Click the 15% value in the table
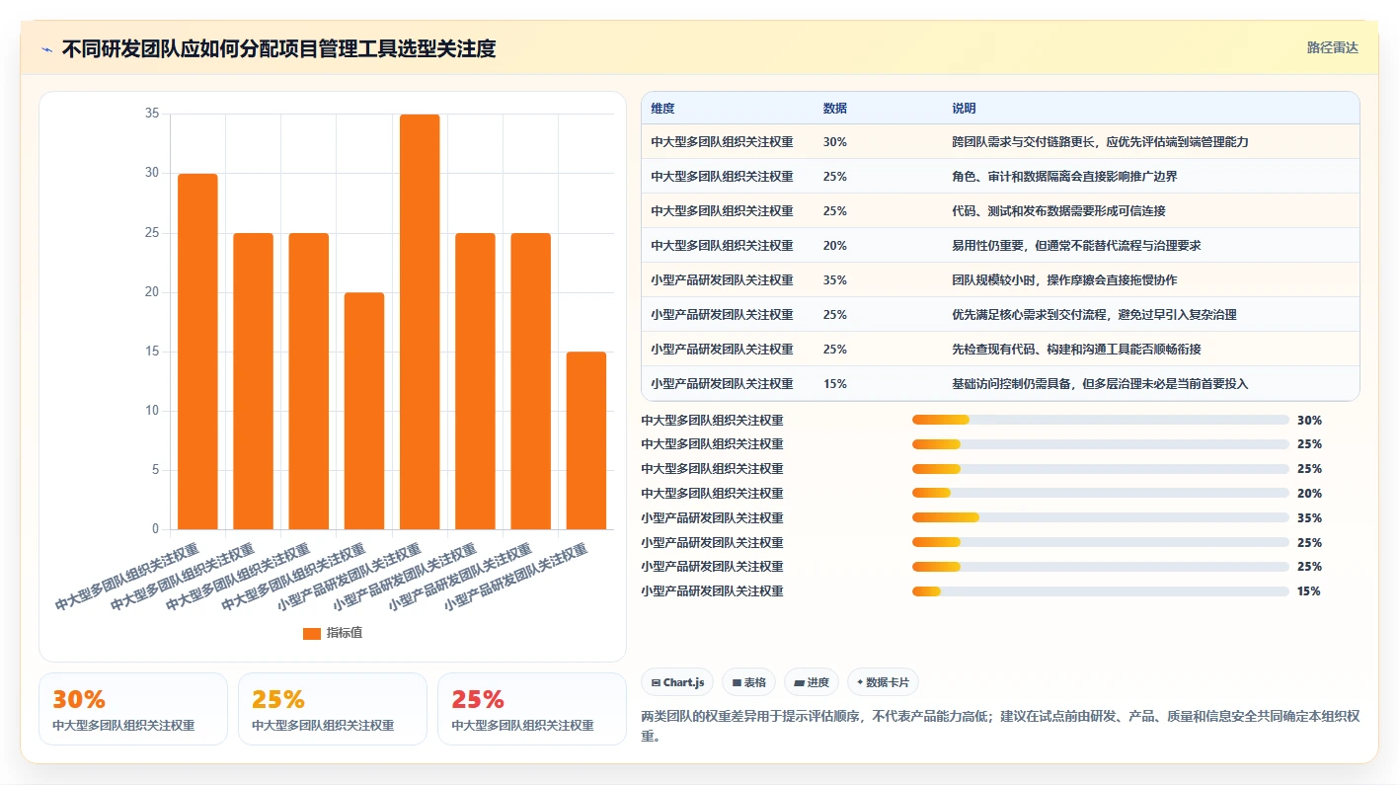The image size is (1399, 785). tap(834, 384)
